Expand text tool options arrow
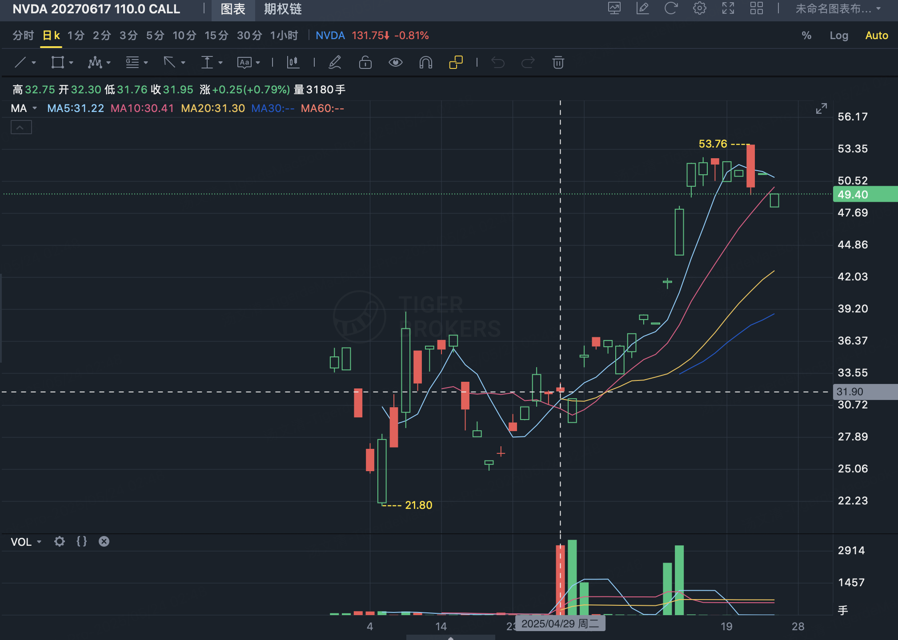 (258, 63)
